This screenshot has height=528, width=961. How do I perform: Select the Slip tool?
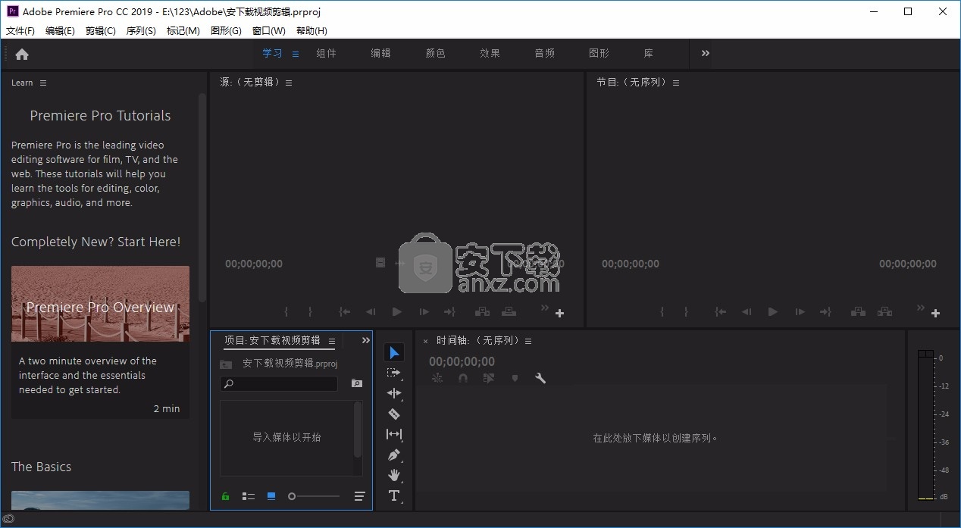point(394,434)
